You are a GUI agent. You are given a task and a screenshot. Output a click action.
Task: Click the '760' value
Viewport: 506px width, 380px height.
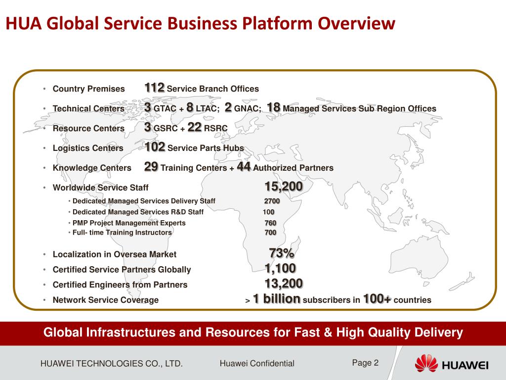tap(270, 223)
